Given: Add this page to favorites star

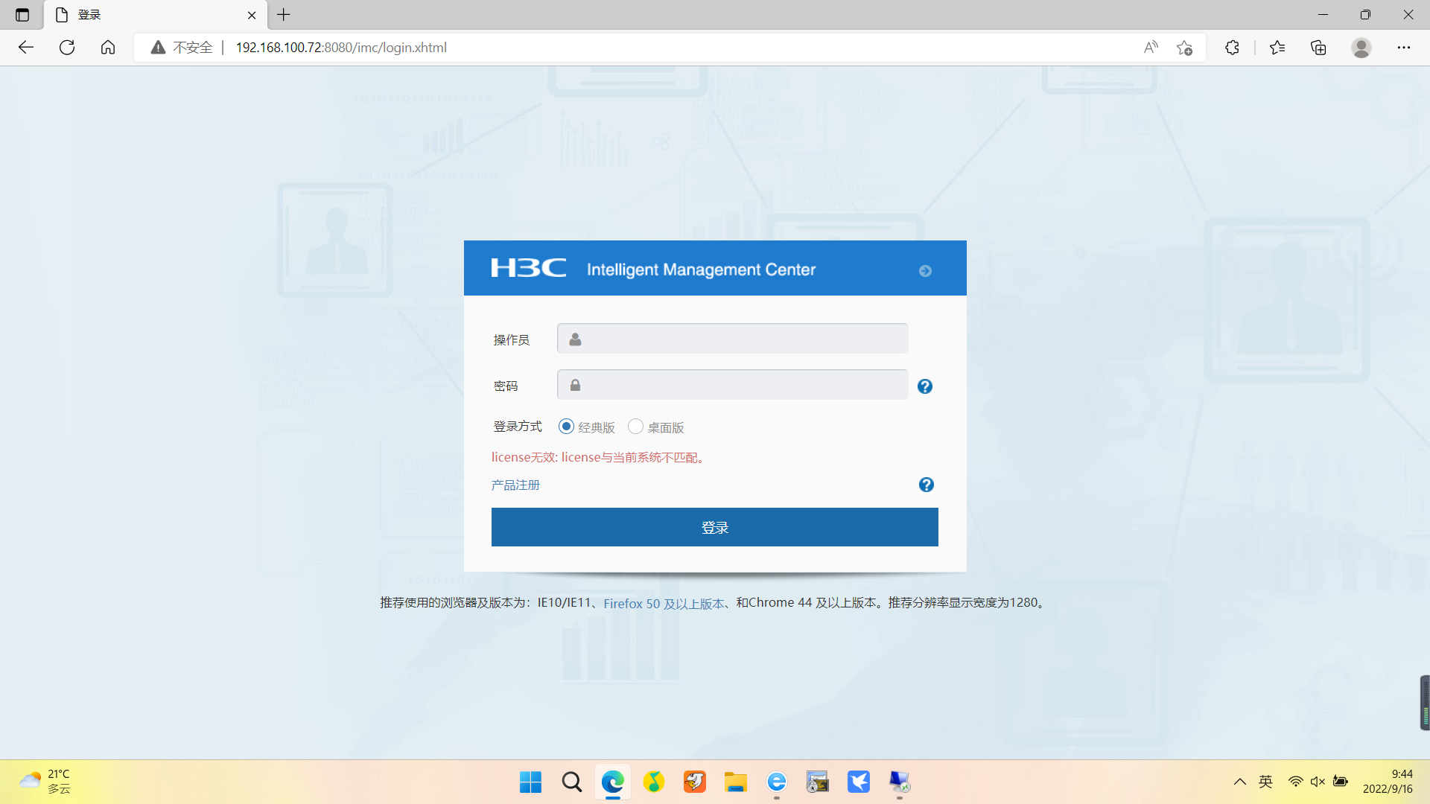Looking at the screenshot, I should [1184, 48].
